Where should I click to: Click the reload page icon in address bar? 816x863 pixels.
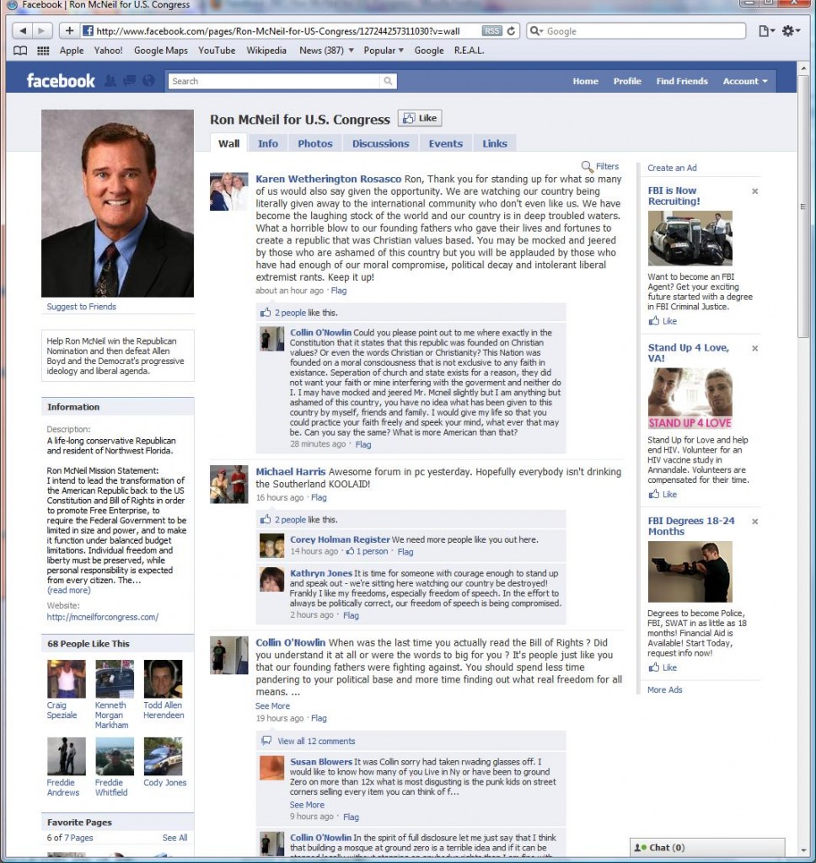[x=512, y=31]
